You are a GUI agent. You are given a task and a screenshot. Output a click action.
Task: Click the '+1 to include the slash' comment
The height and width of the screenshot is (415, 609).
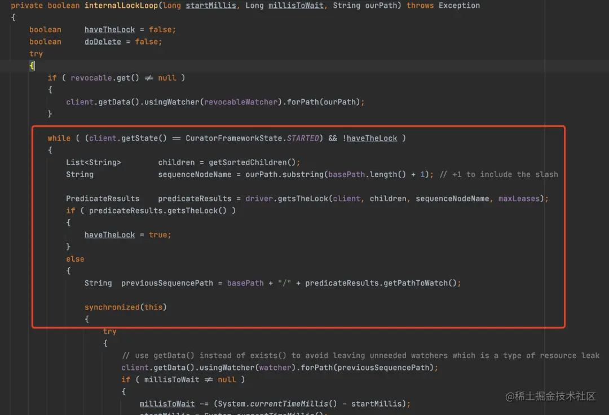(x=498, y=174)
